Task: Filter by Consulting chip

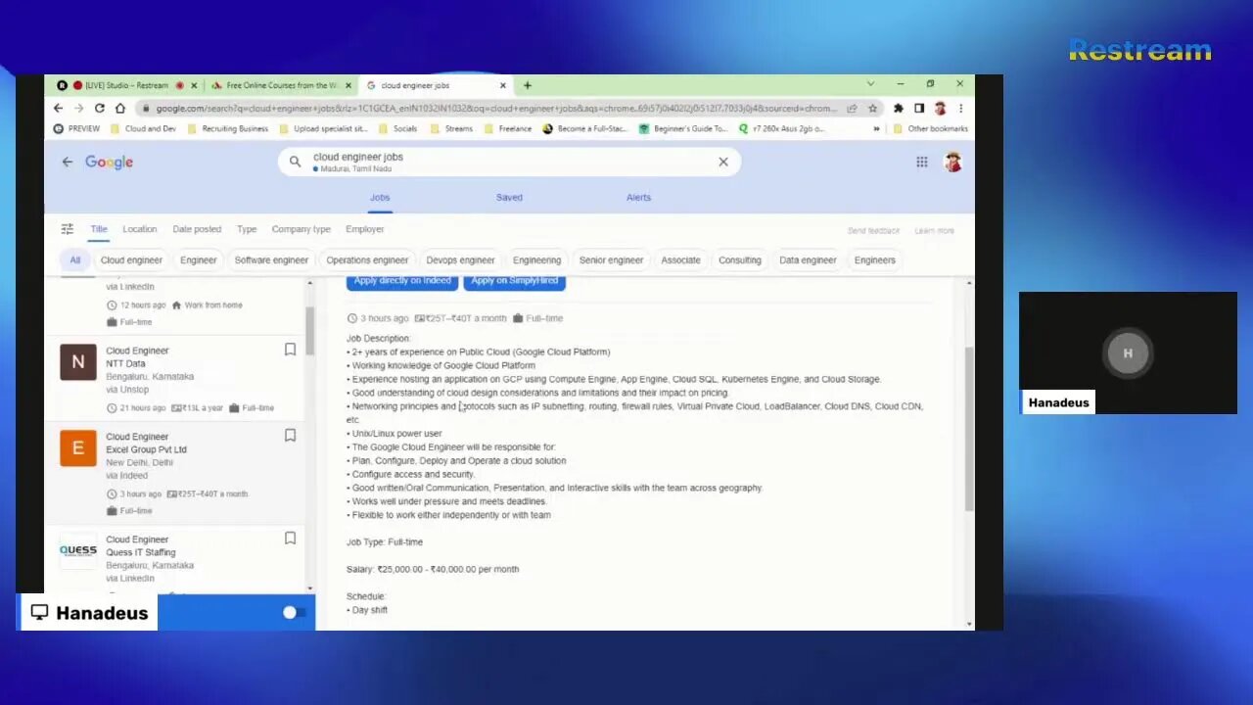Action: tap(739, 260)
